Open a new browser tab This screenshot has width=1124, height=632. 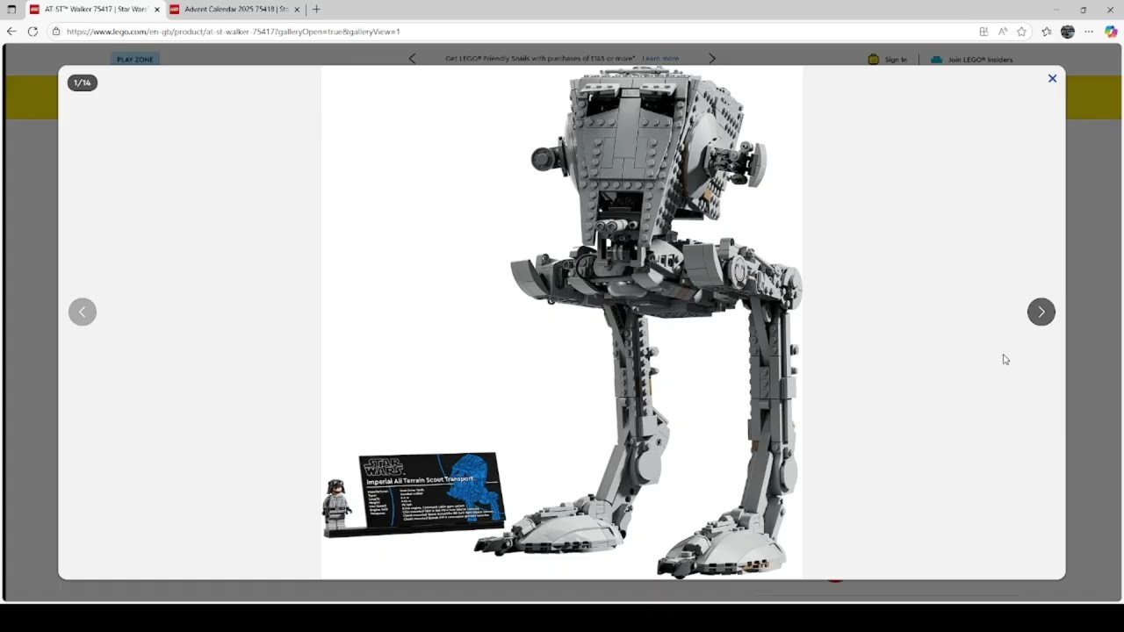point(316,10)
